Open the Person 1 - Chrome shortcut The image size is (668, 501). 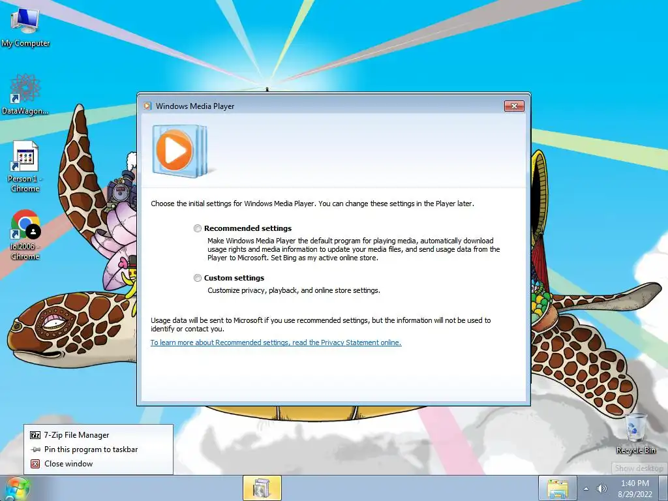25,166
